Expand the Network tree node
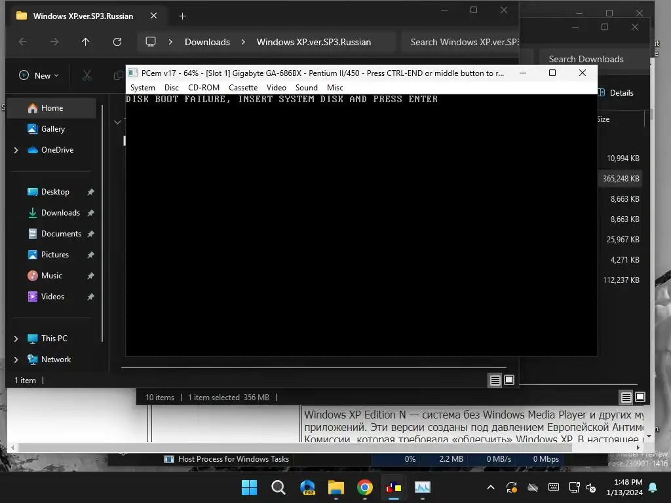Image resolution: width=671 pixels, height=503 pixels. [16, 360]
